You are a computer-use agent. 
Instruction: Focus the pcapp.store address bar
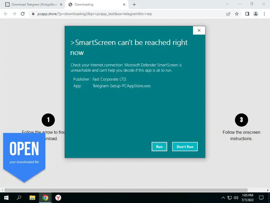95,14
